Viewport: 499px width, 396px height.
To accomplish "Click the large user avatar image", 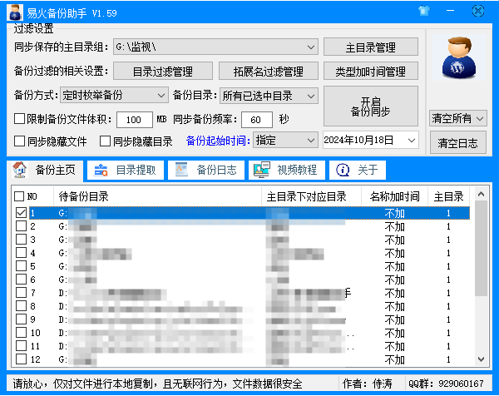I will (458, 57).
